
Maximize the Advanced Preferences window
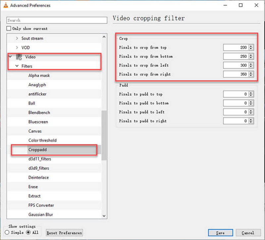(241, 5)
